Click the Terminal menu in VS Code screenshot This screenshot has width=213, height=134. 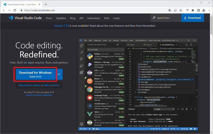[124, 40]
